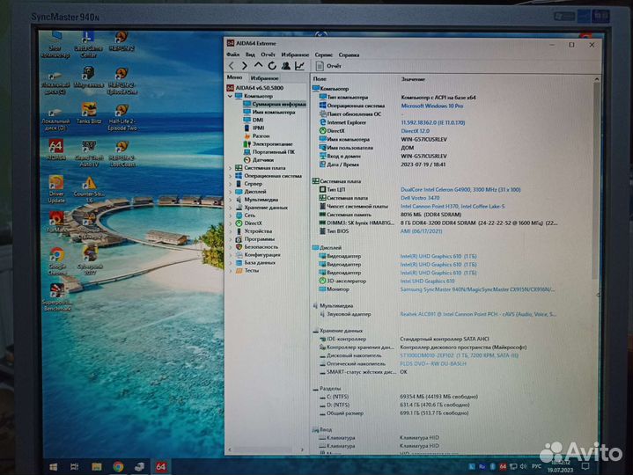Launch AIDA64 from the taskbar icon
Screen dimensions: 633x475
point(161,466)
